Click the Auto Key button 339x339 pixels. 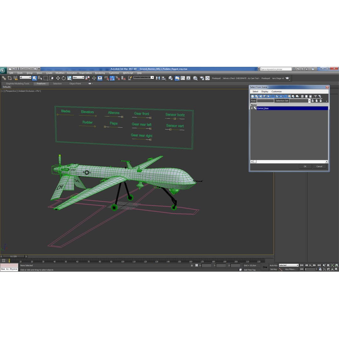(273, 266)
